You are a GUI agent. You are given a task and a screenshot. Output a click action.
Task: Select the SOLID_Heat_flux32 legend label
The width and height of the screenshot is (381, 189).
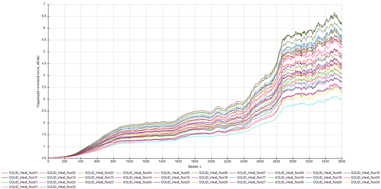[61, 187]
